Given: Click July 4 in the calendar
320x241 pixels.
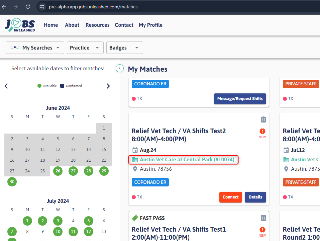Looking at the screenshot, I should 73,221.
